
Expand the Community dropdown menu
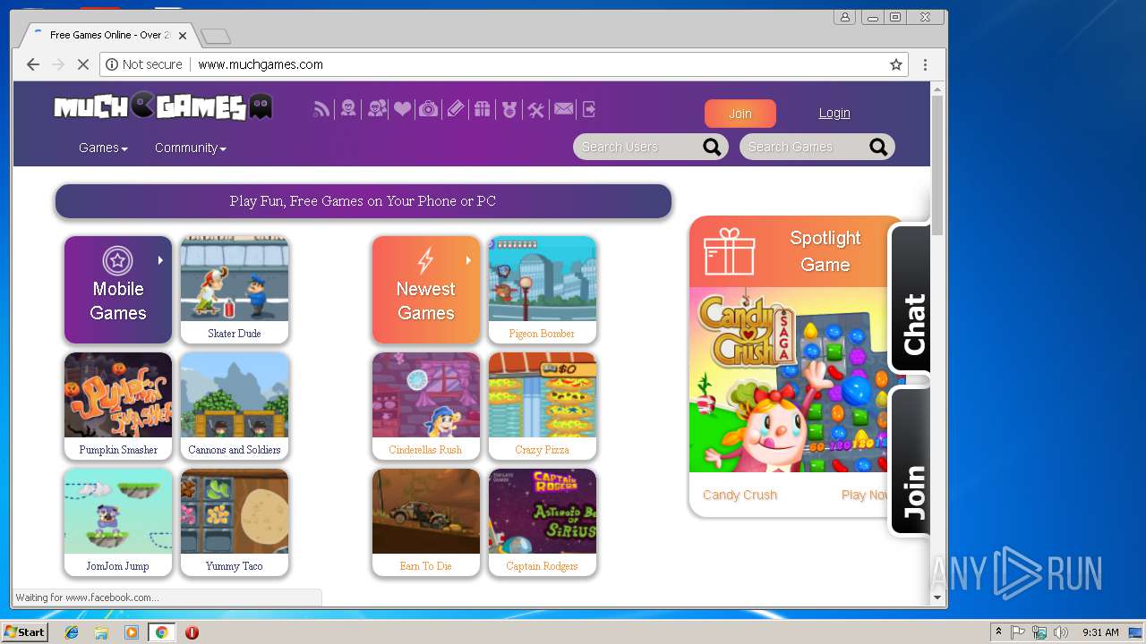tap(190, 148)
